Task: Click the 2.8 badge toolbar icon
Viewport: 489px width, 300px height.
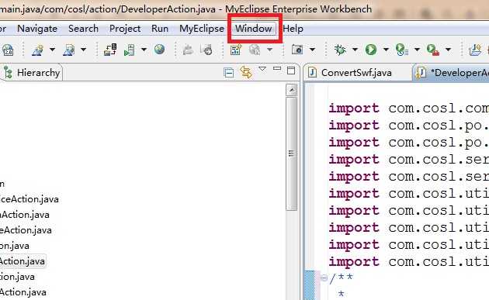Action: click(x=8, y=50)
